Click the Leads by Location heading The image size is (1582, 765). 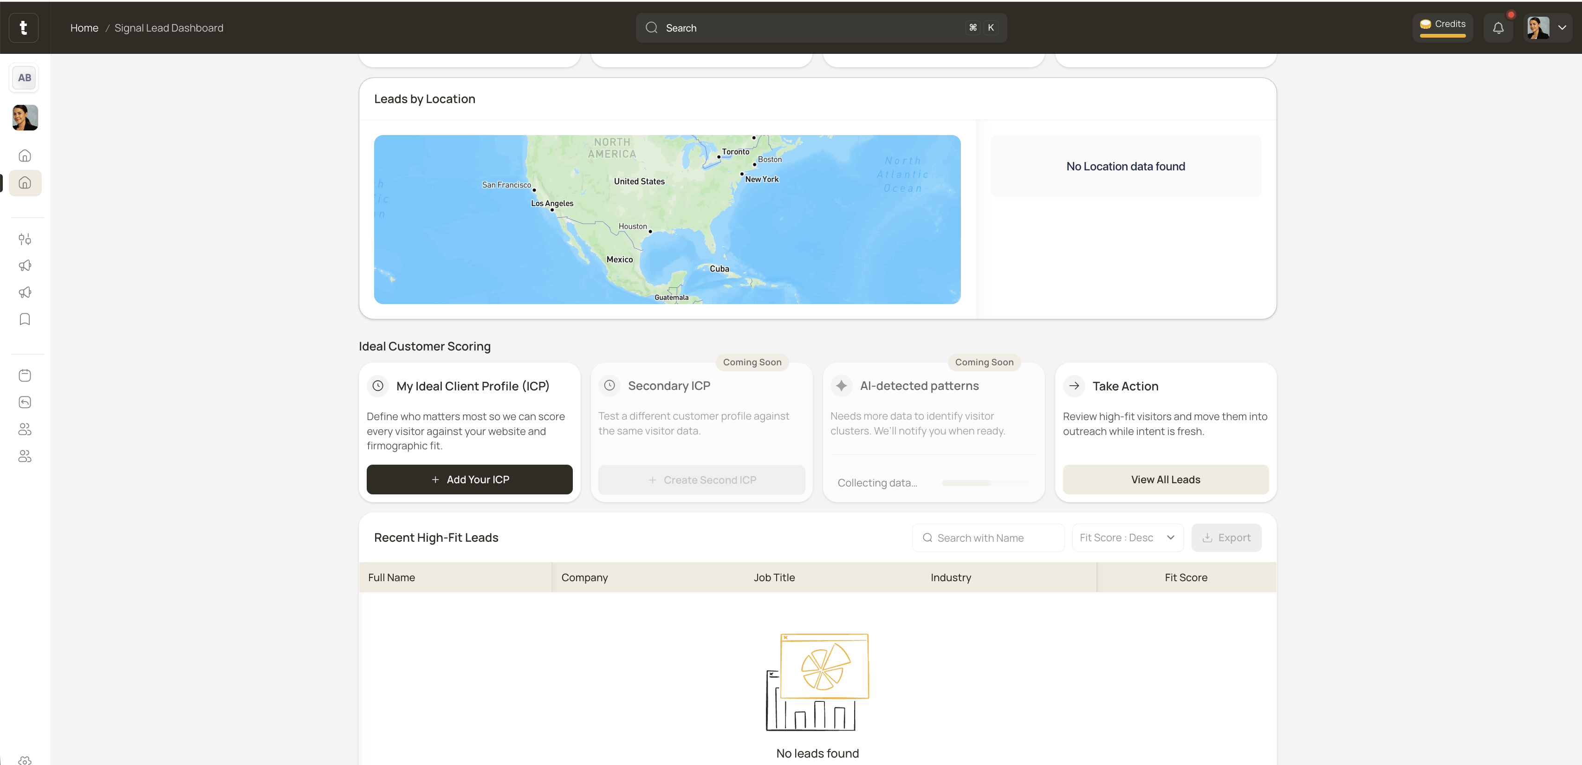pos(424,99)
